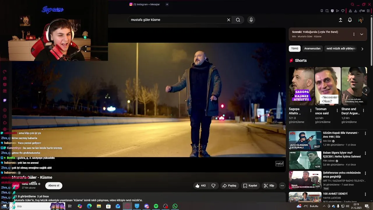The height and width of the screenshot is (210, 373).
Task: Dislike the video with thumbs down
Action: pyautogui.click(x=213, y=185)
